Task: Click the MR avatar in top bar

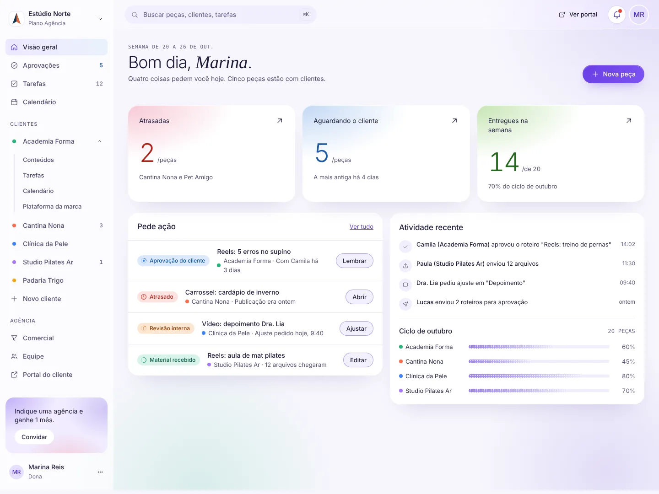Action: click(639, 15)
